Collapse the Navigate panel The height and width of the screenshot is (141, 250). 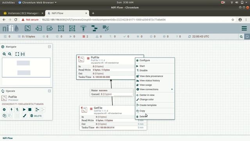(x=50, y=47)
